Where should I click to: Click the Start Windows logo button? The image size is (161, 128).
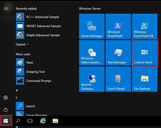pyautogui.click(x=6, y=121)
